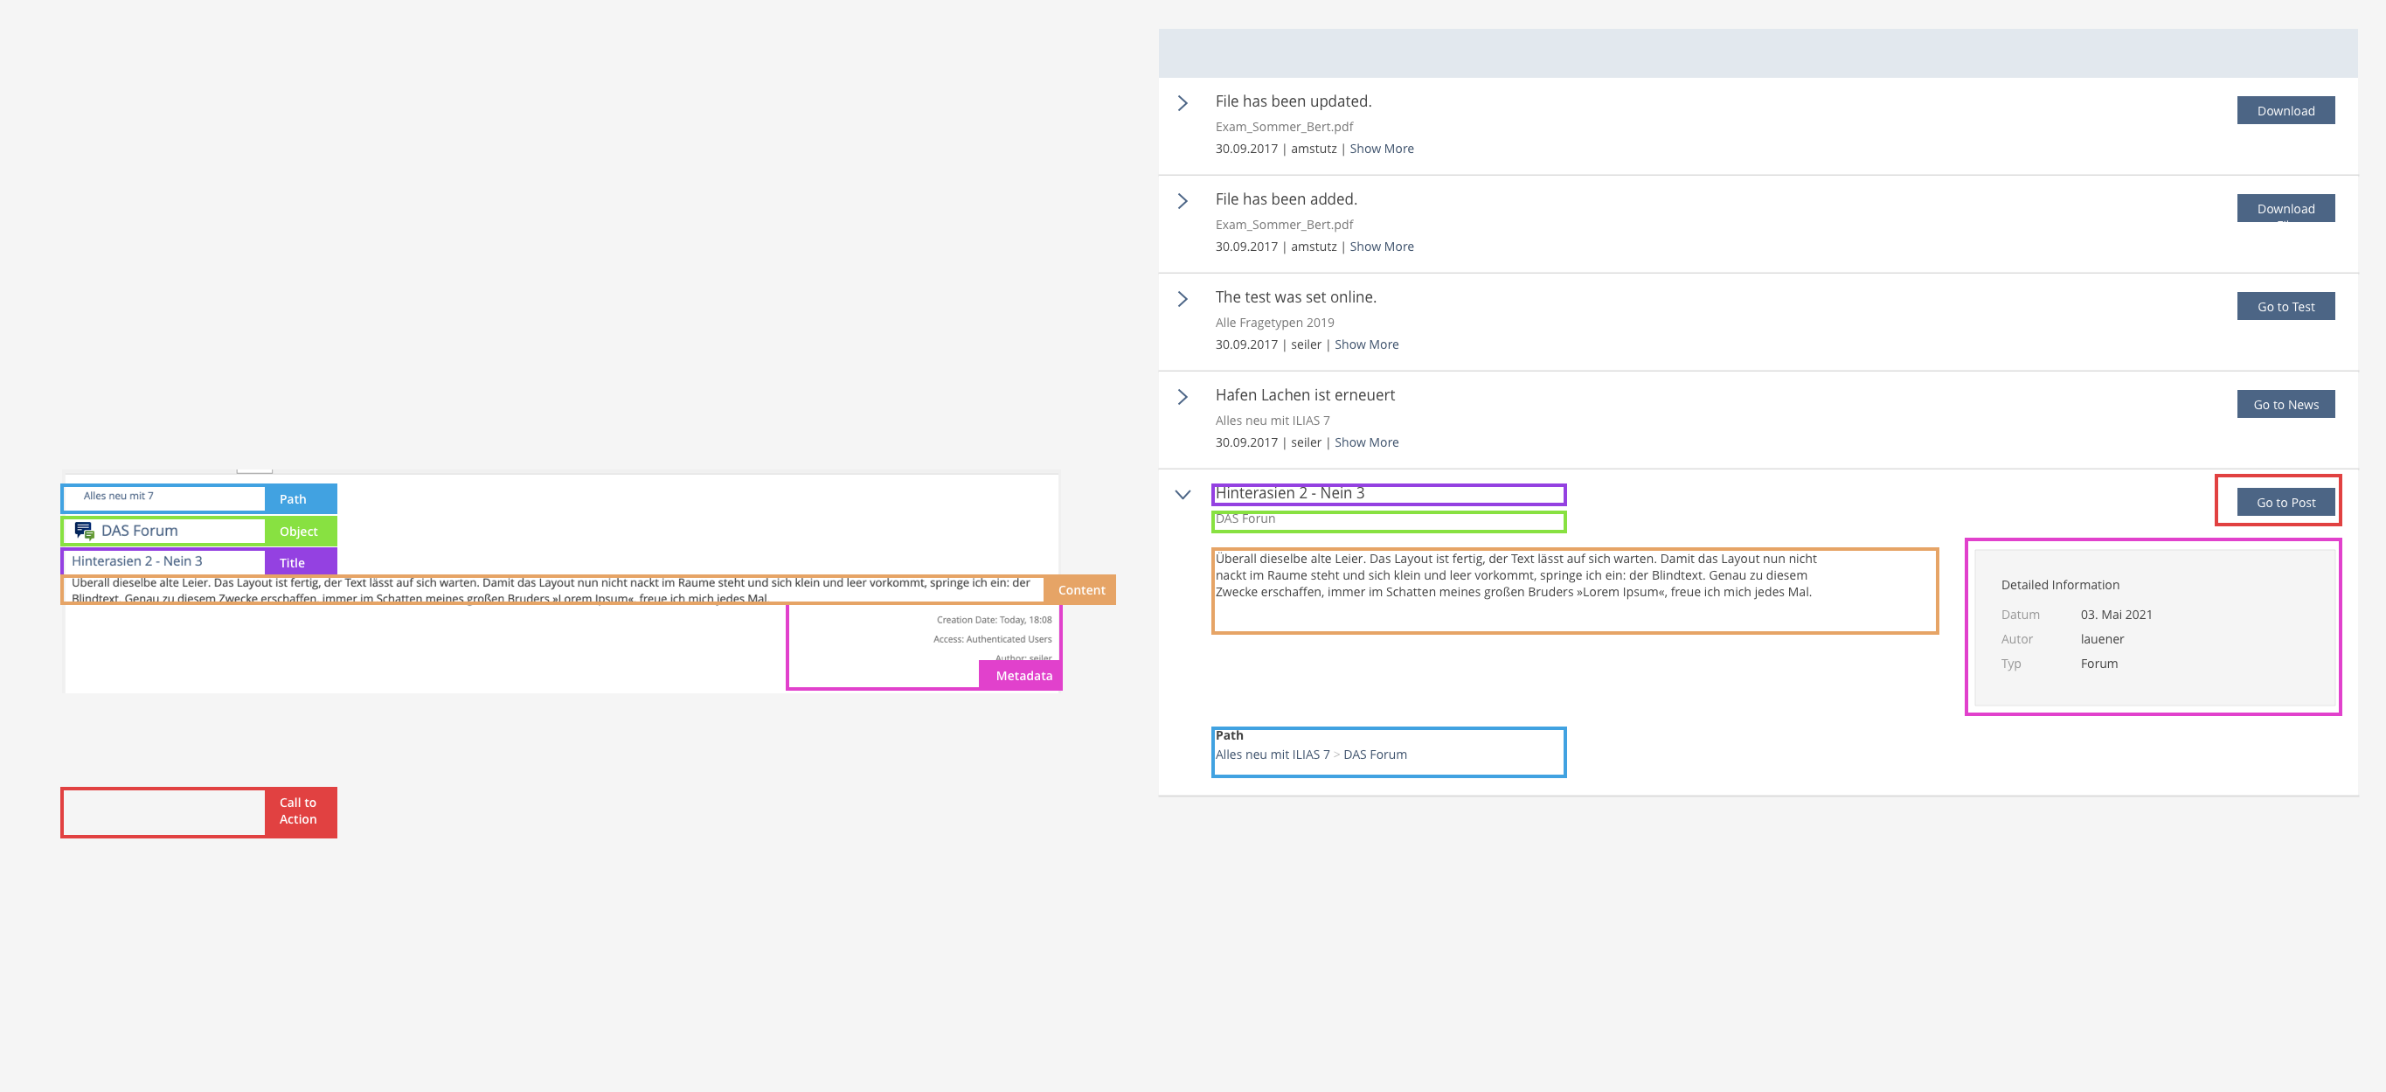Viewport: 2386px width, 1092px height.
Task: Open the Go to News button
Action: 2285,405
